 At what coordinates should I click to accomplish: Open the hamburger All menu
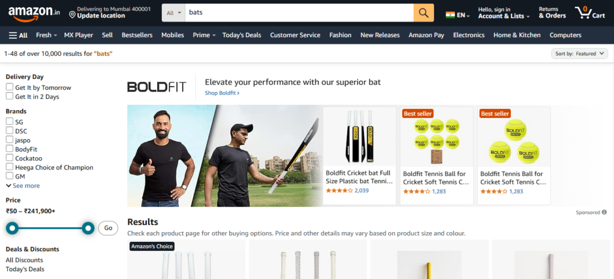18,35
